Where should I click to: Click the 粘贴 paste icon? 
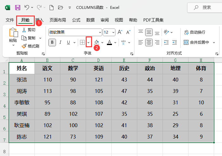pyautogui.click(x=13, y=33)
